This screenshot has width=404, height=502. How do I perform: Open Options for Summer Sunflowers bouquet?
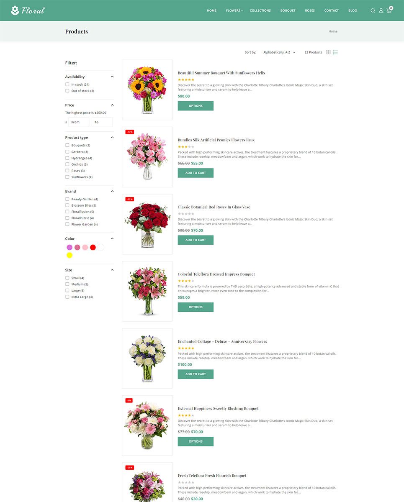pyautogui.click(x=196, y=106)
